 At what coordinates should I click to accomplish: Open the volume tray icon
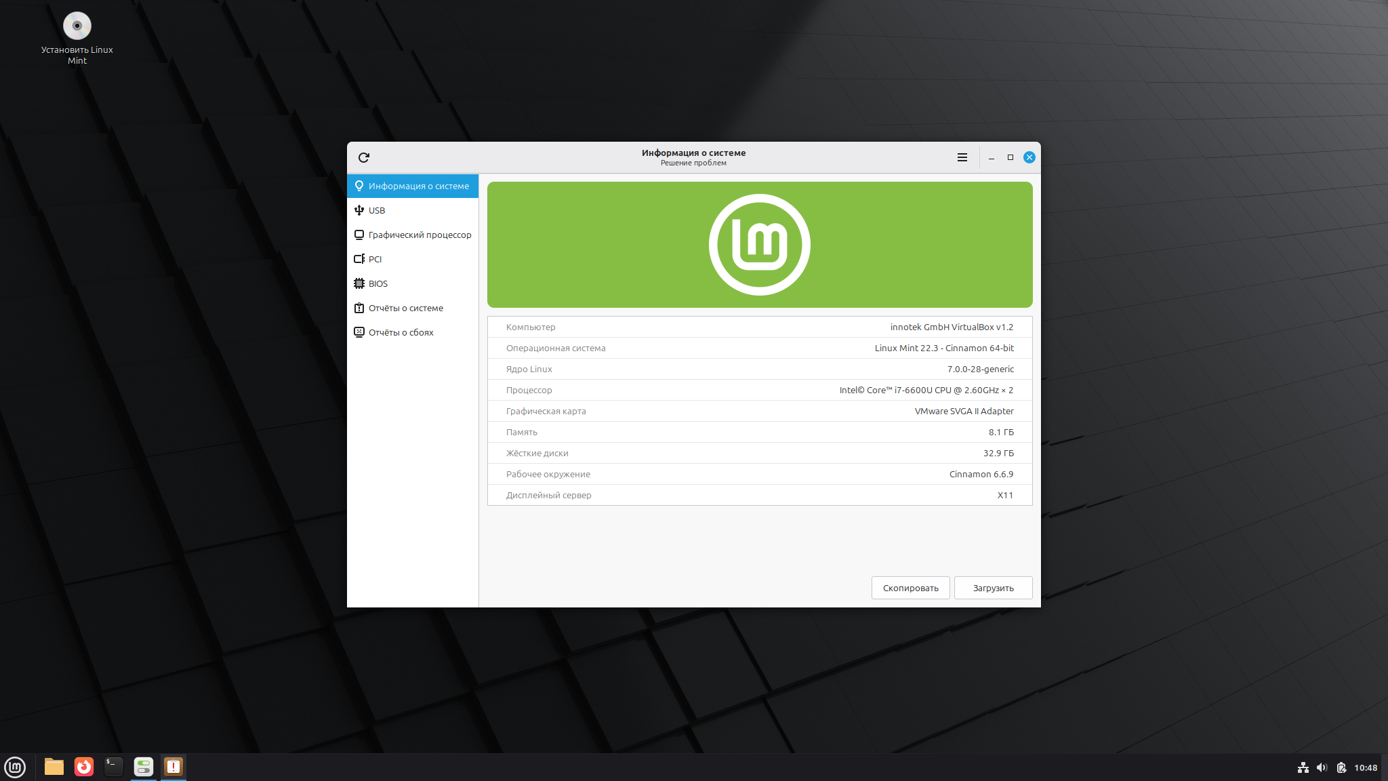1322,767
